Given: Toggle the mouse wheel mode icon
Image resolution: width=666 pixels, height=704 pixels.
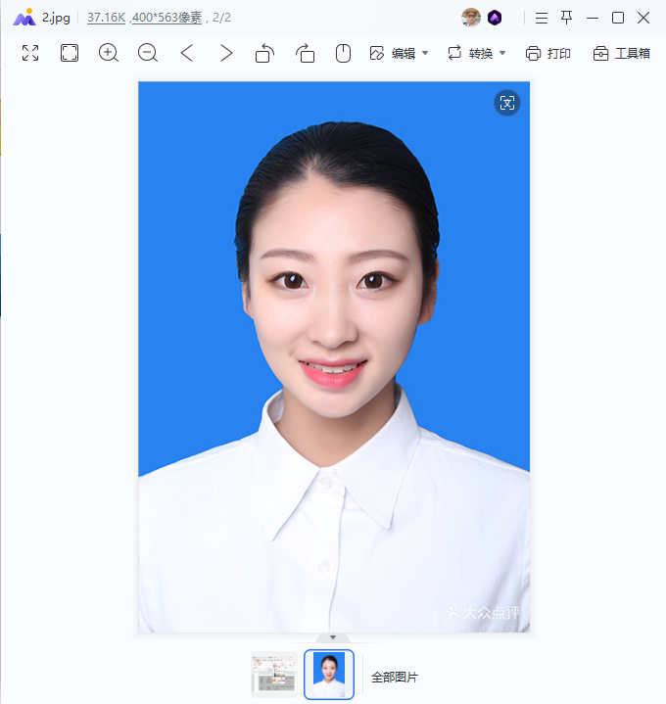Looking at the screenshot, I should (343, 53).
